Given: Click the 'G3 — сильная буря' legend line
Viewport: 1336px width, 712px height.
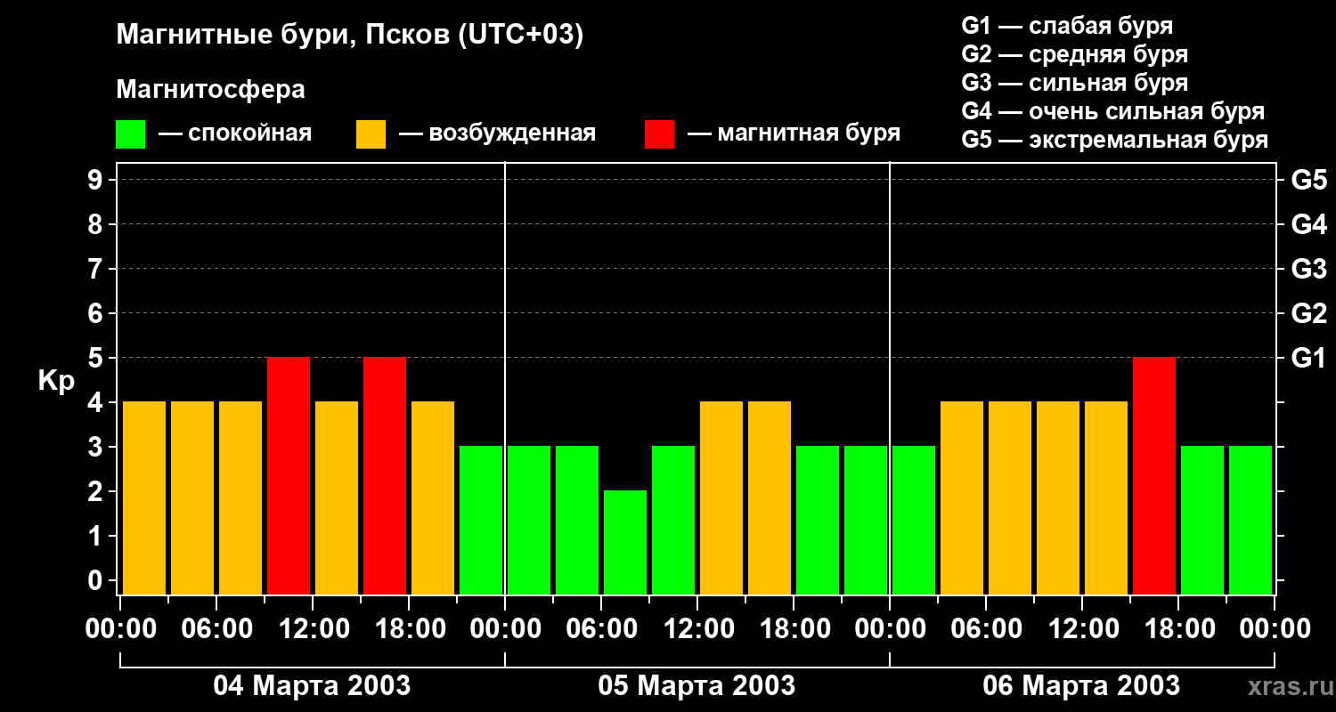Looking at the screenshot, I should tap(1074, 83).
